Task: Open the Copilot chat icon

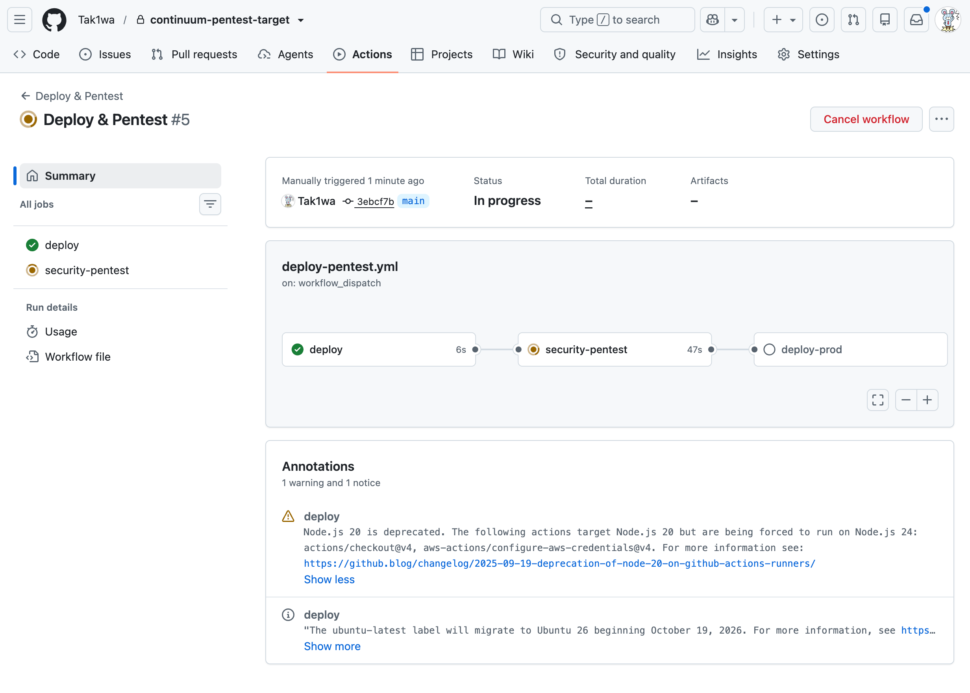Action: (x=713, y=20)
